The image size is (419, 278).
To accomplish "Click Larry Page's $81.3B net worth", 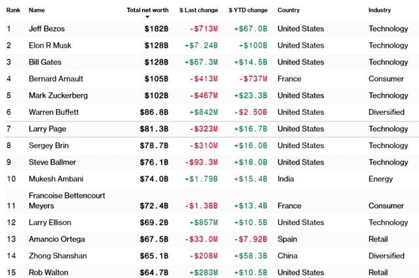I will coord(154,129).
